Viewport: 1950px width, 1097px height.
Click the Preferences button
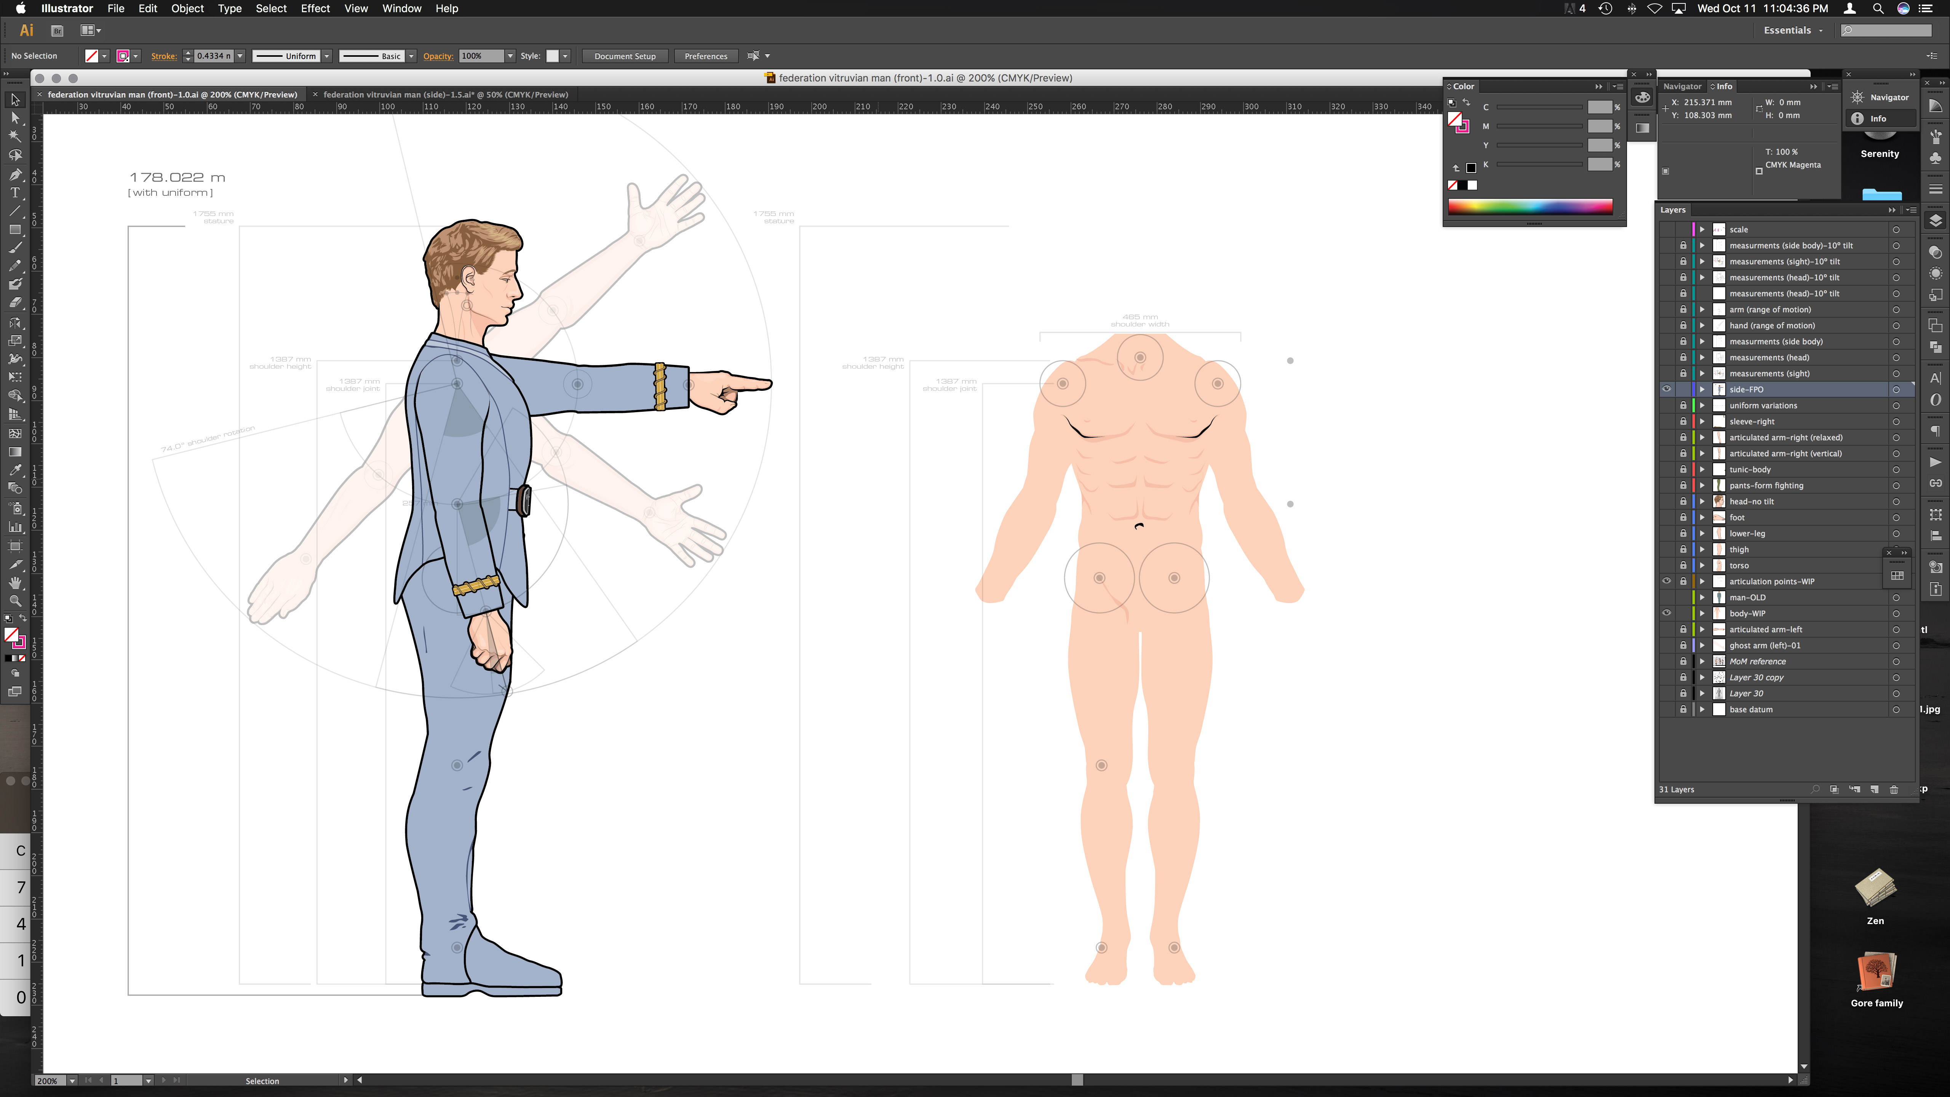[x=705, y=56]
